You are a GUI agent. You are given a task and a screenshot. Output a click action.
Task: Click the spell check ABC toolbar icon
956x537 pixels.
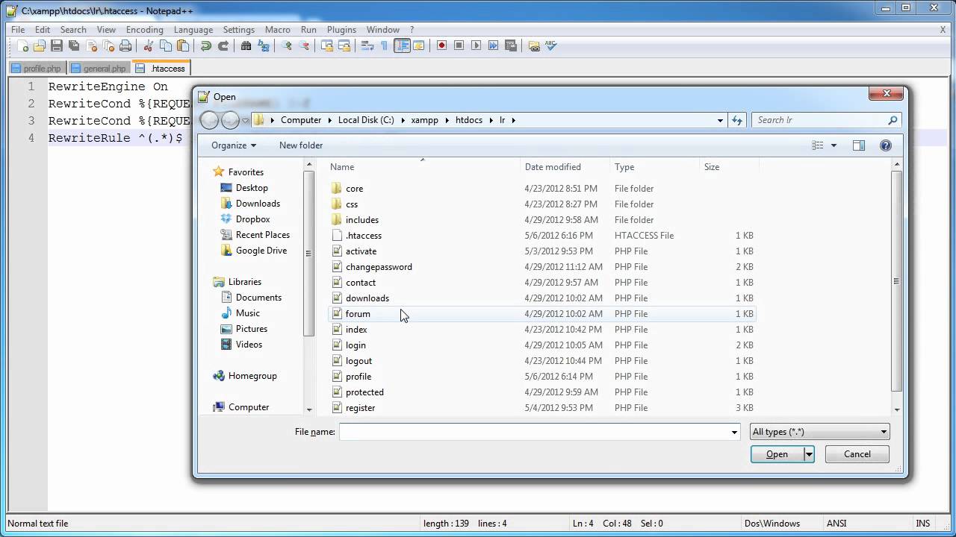tap(551, 45)
